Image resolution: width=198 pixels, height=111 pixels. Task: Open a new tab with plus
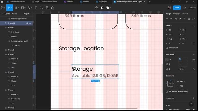coord(150,2)
